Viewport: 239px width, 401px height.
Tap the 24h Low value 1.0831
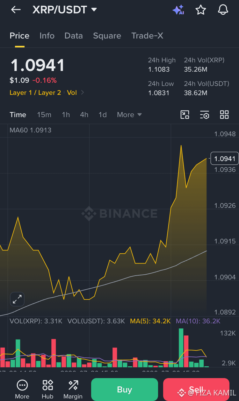tap(159, 93)
